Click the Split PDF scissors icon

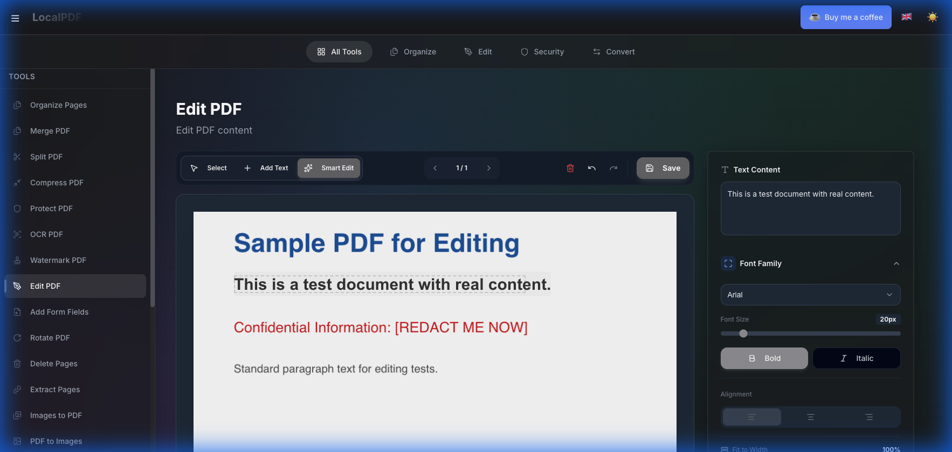pos(17,157)
